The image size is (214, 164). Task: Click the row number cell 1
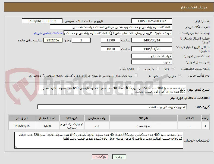(205, 126)
